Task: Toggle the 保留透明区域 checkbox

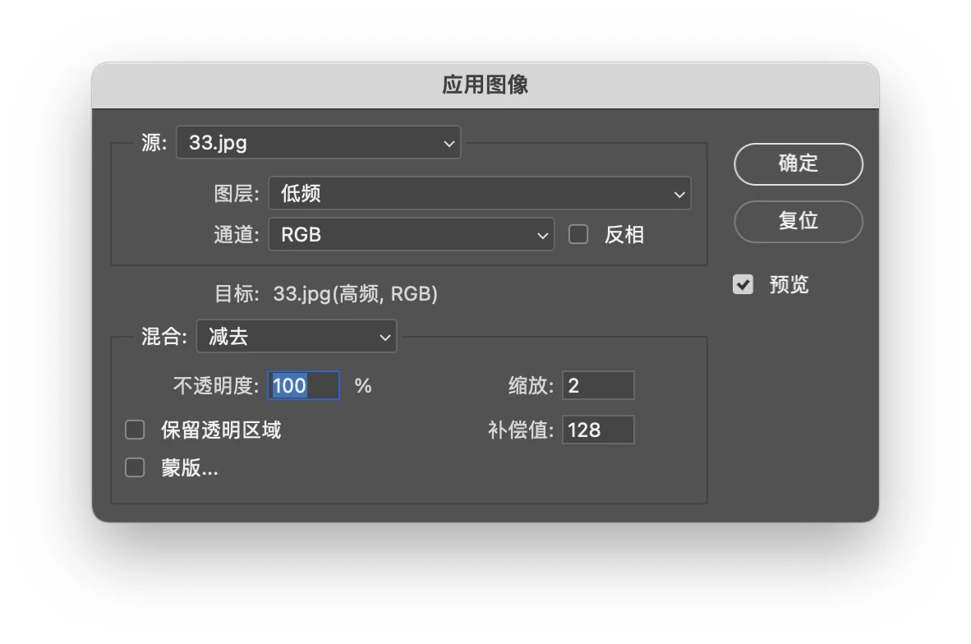Action: (135, 430)
